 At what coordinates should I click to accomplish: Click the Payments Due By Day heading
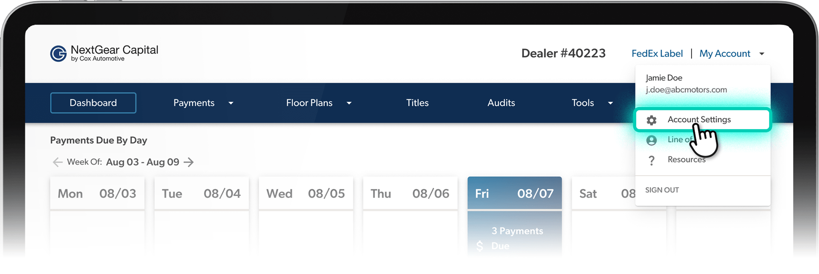tap(99, 140)
